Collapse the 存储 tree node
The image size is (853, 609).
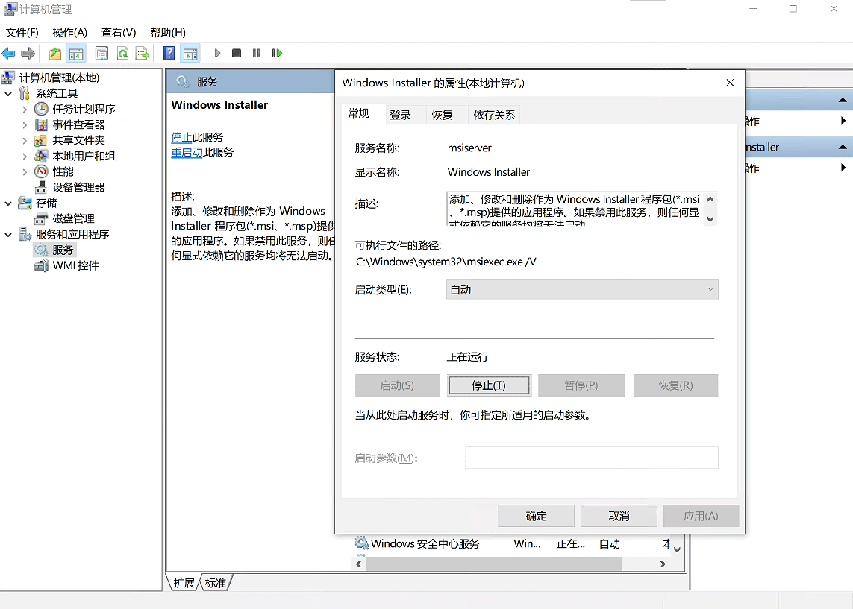click(8, 203)
